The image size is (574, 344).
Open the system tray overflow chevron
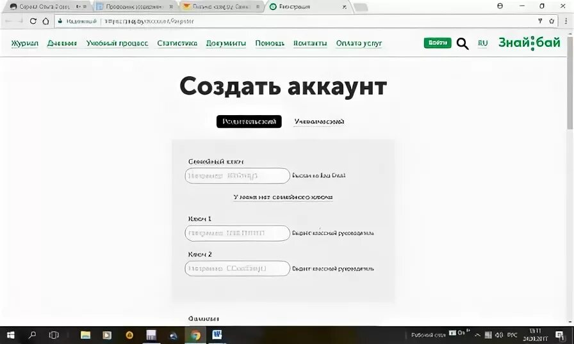[477, 335]
